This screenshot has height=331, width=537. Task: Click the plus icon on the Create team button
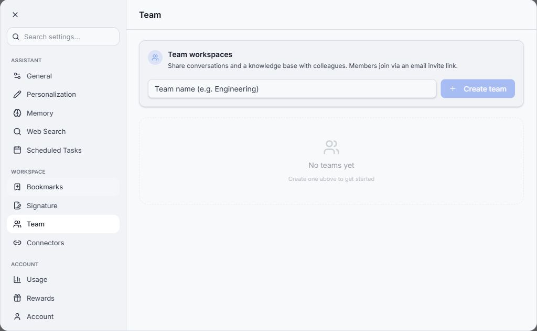[x=453, y=89]
